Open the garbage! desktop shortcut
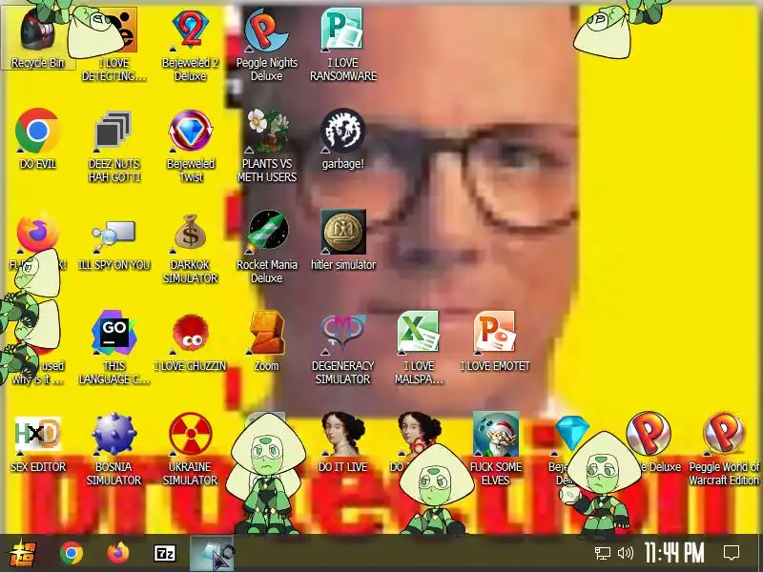This screenshot has height=572, width=763. (342, 138)
